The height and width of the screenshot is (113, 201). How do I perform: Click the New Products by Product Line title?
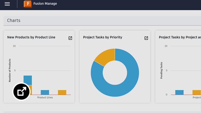pyautogui.click(x=31, y=37)
